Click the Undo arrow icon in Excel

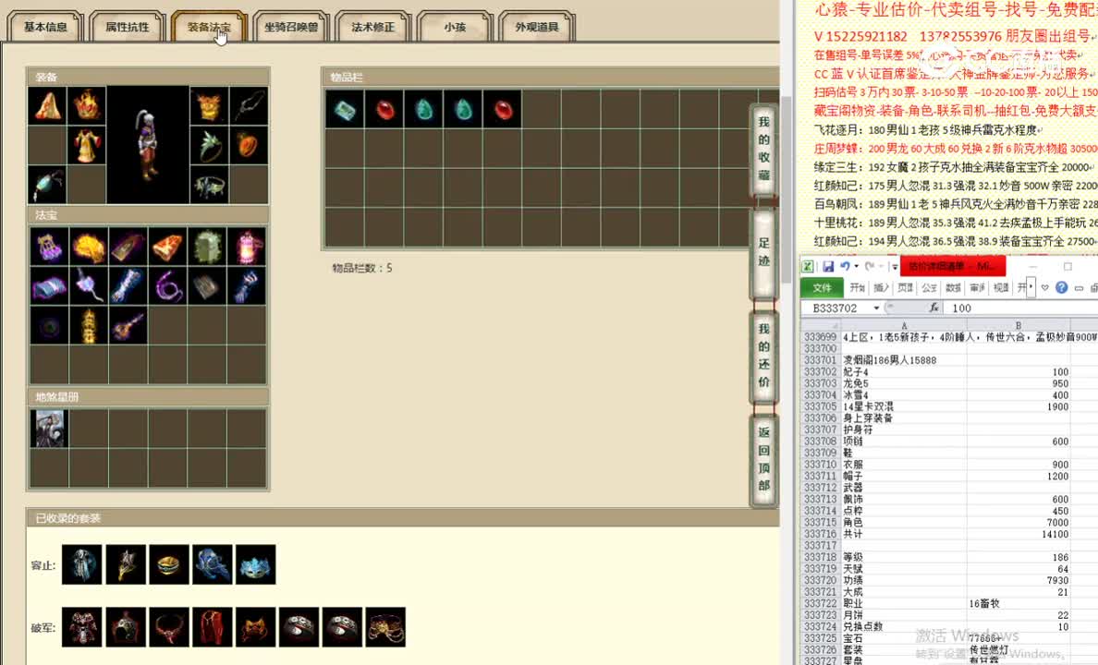coord(846,265)
